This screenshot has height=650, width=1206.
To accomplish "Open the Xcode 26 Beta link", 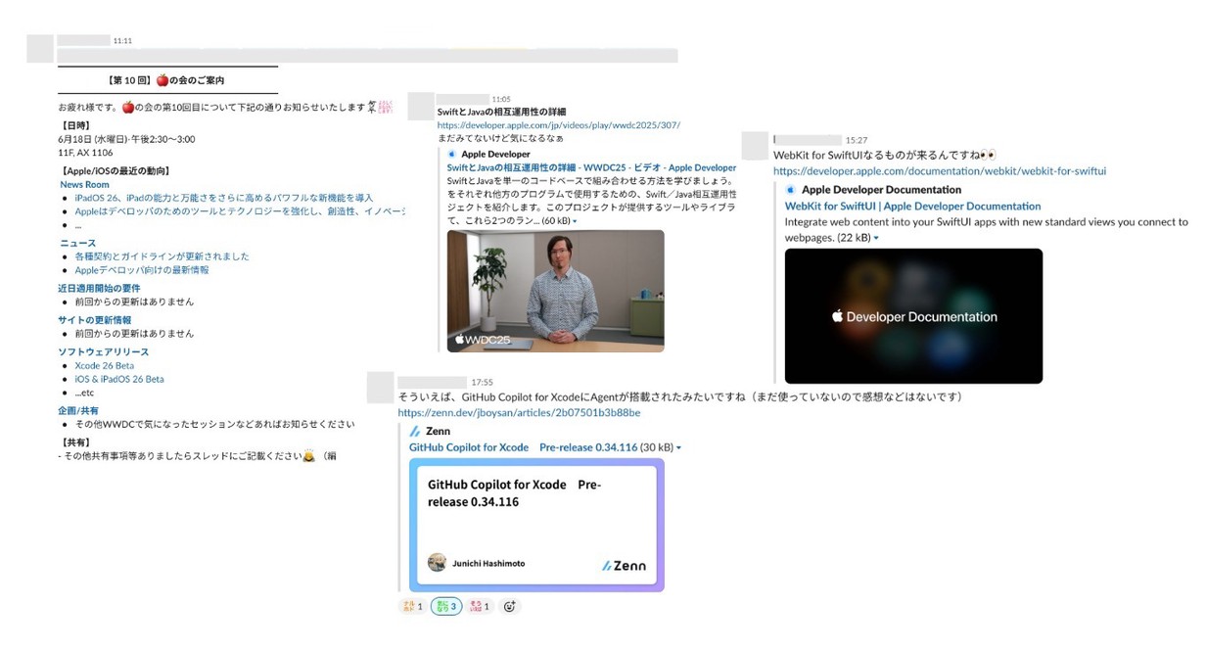I will (x=104, y=366).
